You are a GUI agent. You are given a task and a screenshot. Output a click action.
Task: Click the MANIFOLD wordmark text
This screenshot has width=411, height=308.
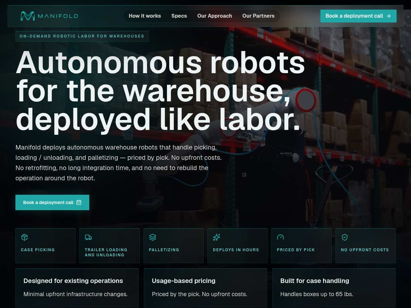click(58, 16)
